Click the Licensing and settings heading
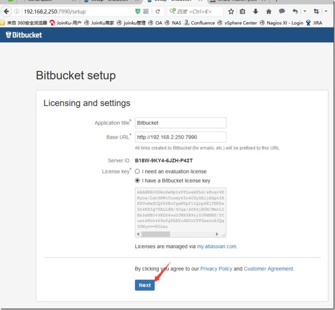 (87, 103)
